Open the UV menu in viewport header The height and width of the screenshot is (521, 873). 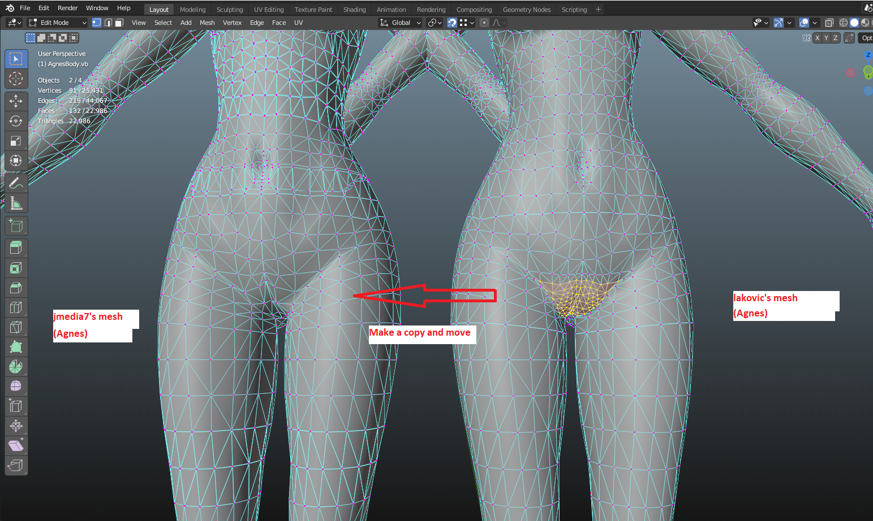[298, 23]
